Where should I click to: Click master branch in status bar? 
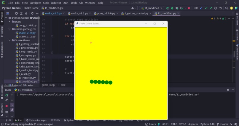pos(222,124)
